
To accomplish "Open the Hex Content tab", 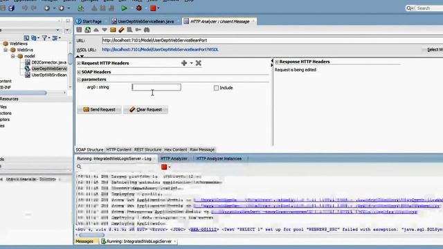I will pos(175,149).
